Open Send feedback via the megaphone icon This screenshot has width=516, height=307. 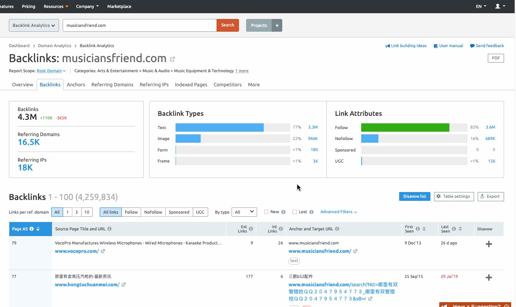[x=473, y=45]
